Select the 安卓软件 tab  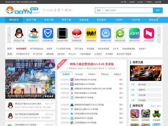point(66,74)
